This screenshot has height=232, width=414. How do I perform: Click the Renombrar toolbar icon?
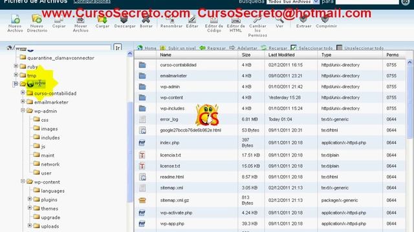(x=171, y=19)
